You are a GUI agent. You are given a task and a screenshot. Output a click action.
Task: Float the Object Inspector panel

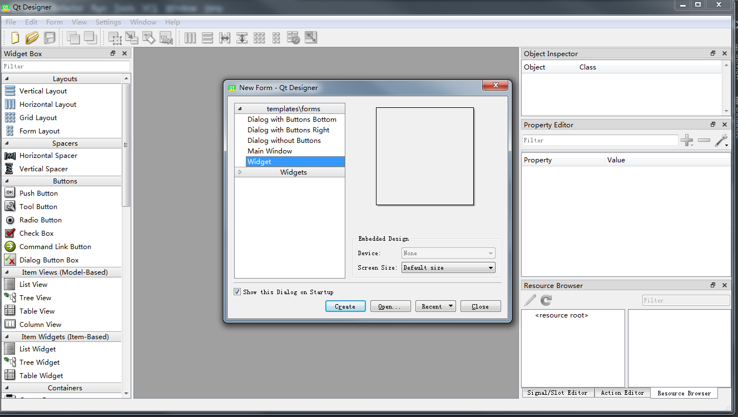(x=713, y=53)
